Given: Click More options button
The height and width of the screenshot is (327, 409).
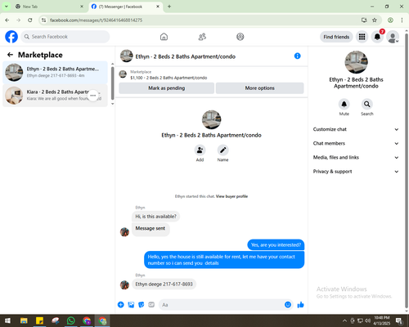Looking at the screenshot, I should point(259,88).
